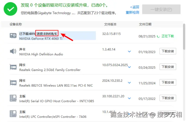Click 下载安装 for NVIDIA High Definition Audio
The height and width of the screenshot is (122, 186).
point(168,51)
